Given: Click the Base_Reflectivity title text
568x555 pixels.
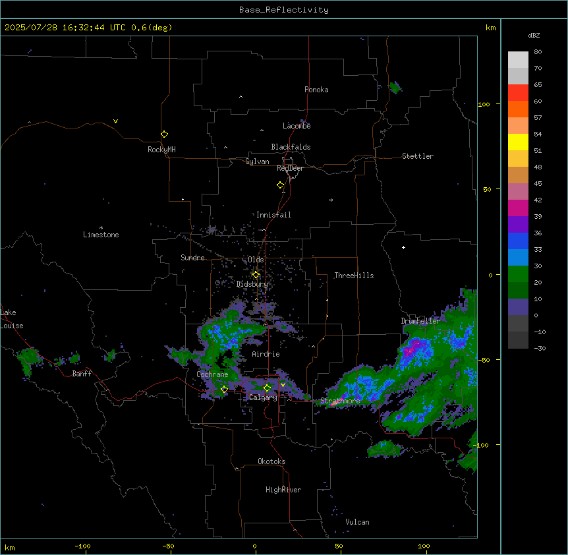Looking at the screenshot, I should (x=284, y=10).
